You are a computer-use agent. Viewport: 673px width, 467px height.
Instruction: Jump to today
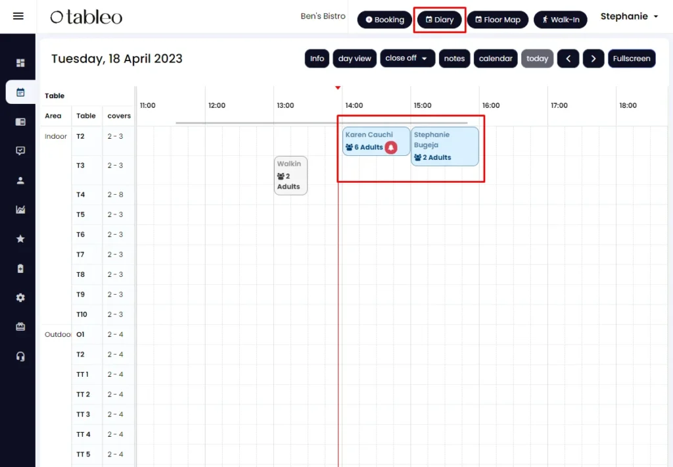[x=538, y=59]
